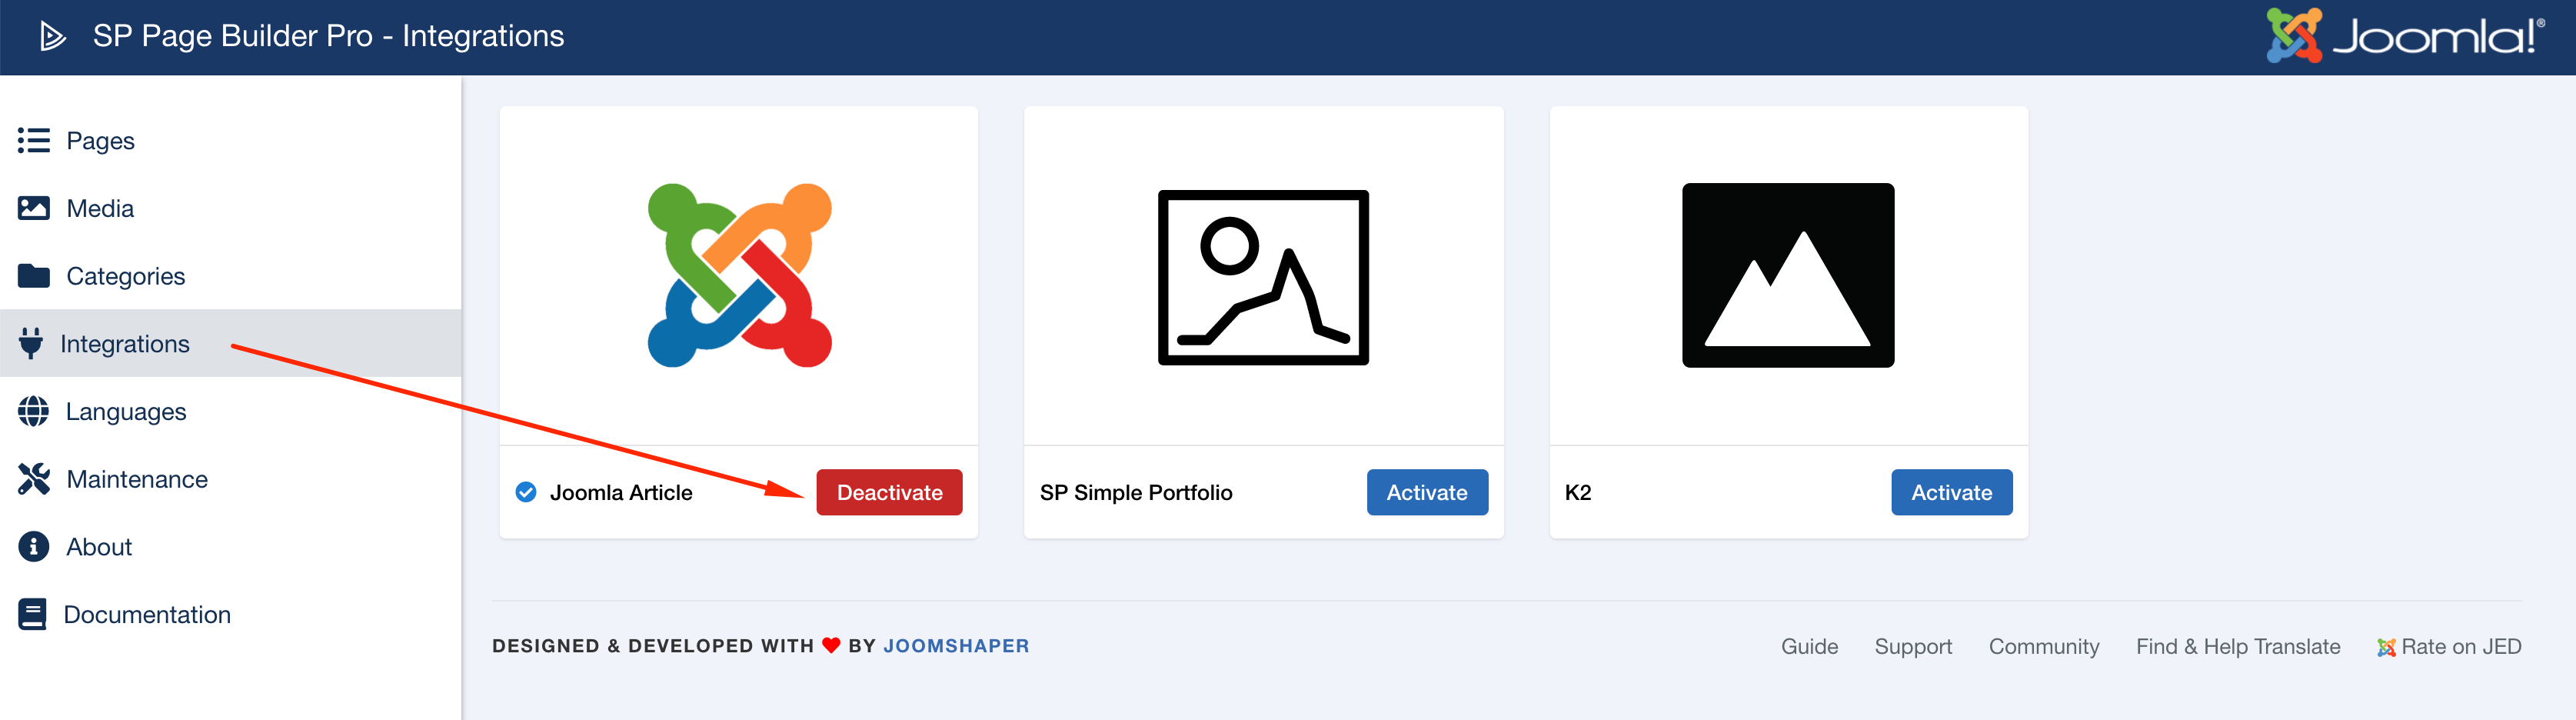Click the Joomla Article logo thumbnail
The image size is (2576, 720).
[x=739, y=275]
